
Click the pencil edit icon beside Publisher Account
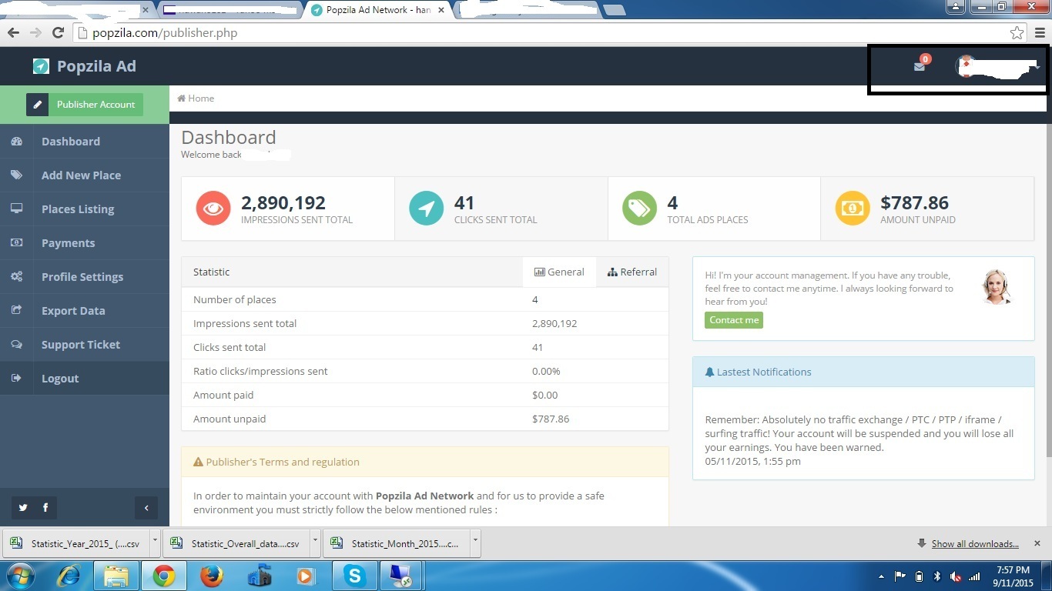(38, 105)
